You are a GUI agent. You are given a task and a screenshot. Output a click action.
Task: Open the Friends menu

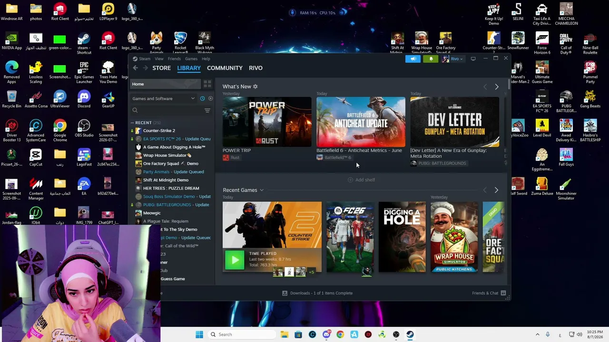(x=174, y=59)
